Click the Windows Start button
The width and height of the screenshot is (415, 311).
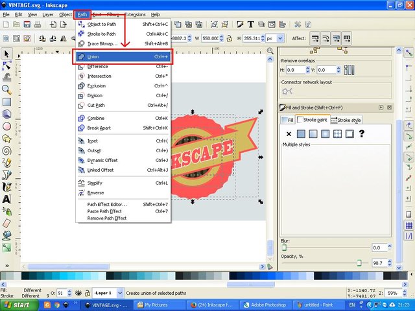tap(18, 305)
